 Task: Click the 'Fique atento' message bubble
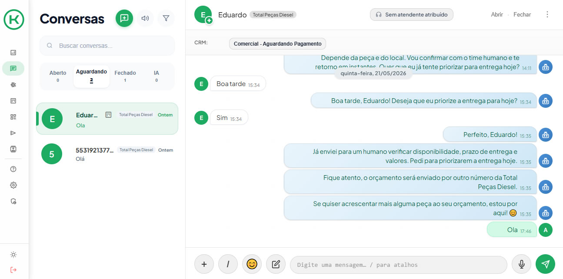point(410,182)
